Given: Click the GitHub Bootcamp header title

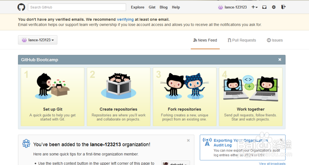Looking at the screenshot, I should click(40, 60).
